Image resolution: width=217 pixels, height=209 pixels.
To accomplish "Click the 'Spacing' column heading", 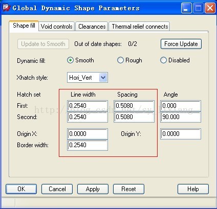I will pyautogui.click(x=127, y=95).
